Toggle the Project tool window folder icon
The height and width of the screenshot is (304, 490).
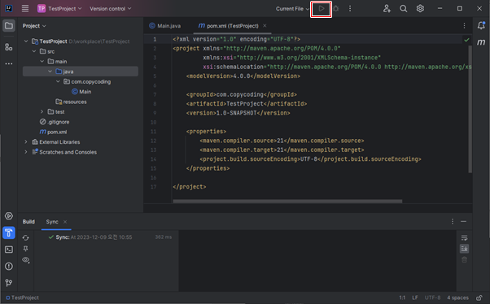[9, 25]
